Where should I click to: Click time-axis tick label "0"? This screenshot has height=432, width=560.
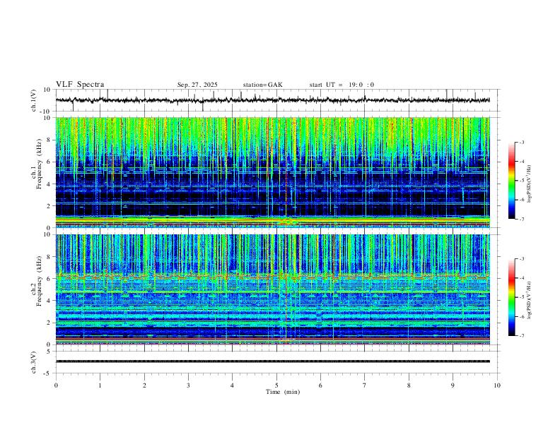(x=56, y=385)
